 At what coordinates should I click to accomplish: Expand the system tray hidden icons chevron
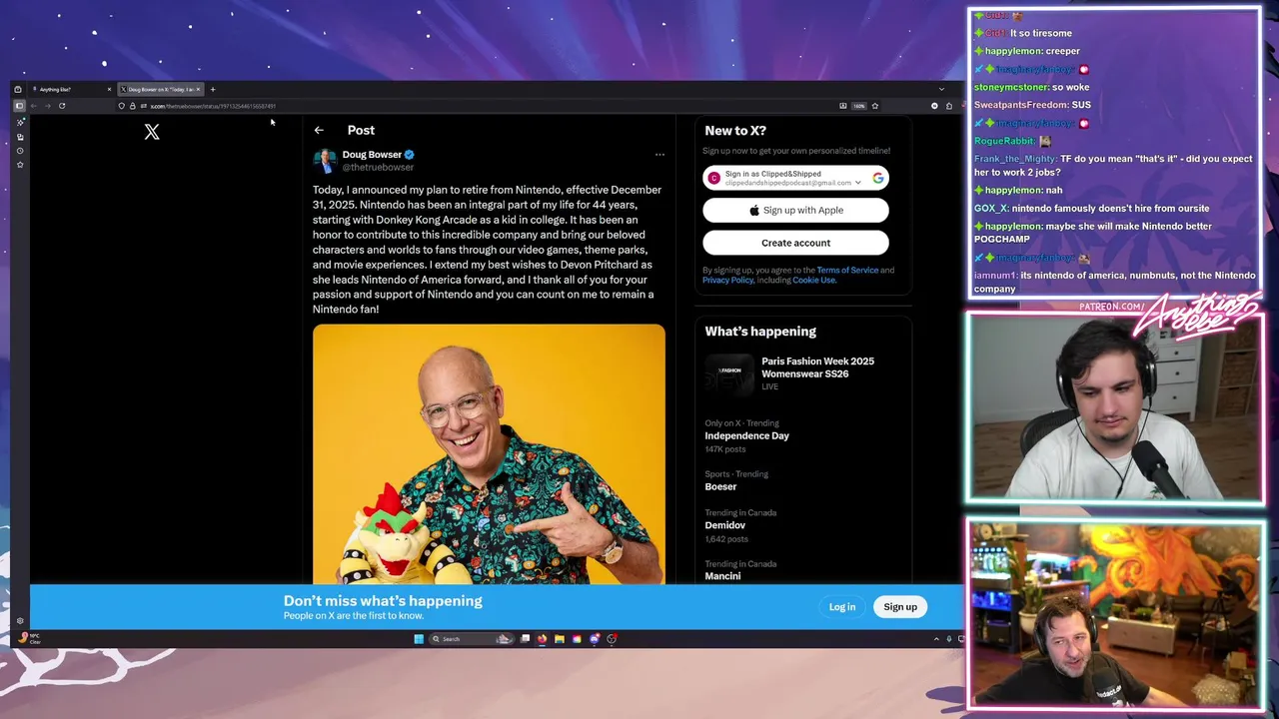click(936, 639)
